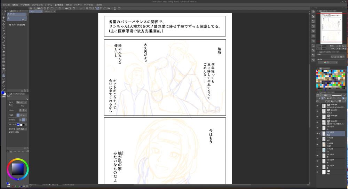
Task: Pick the blue main text color swatch
Action: click(18, 125)
